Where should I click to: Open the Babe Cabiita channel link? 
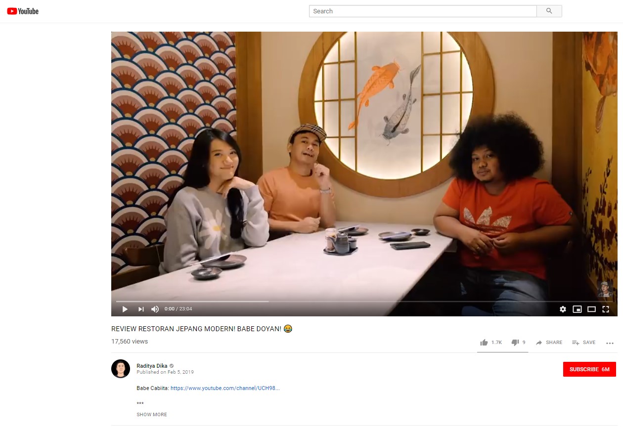click(x=225, y=388)
